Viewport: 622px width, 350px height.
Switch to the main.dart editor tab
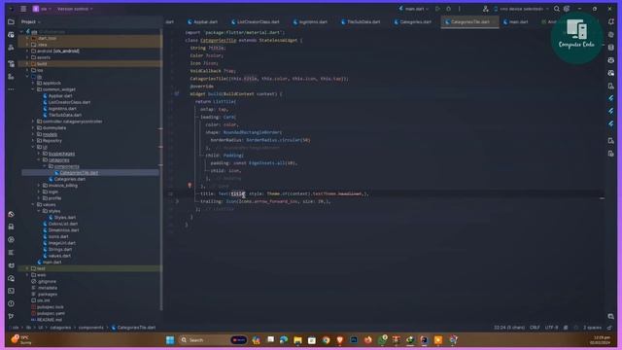(x=516, y=21)
